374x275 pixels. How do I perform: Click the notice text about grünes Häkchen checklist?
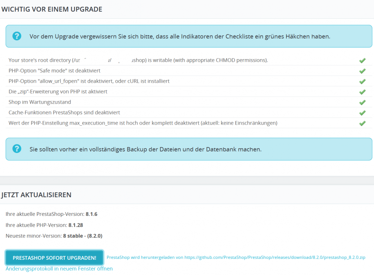[x=180, y=37]
